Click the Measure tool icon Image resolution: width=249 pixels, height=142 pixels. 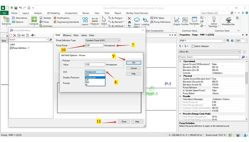95,20
